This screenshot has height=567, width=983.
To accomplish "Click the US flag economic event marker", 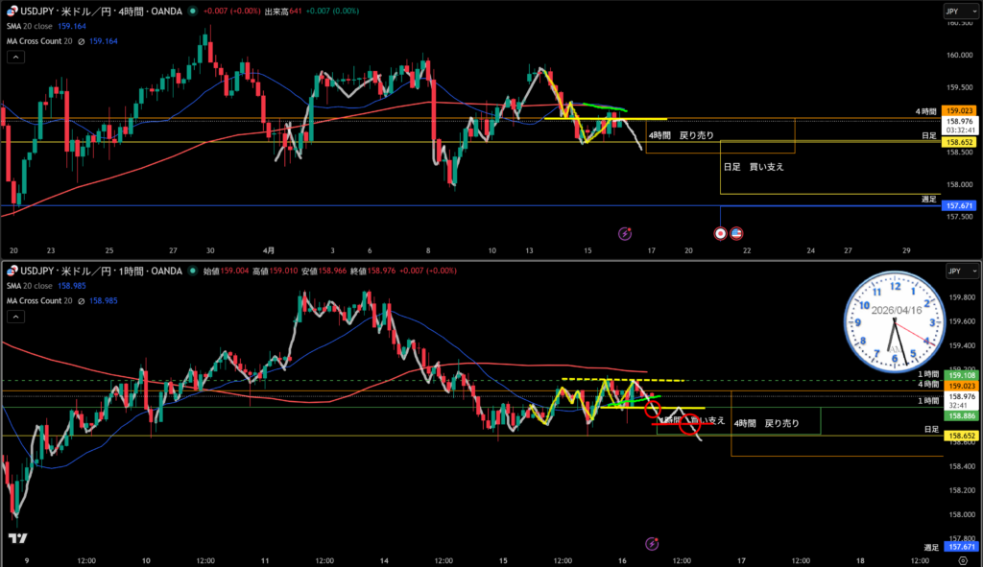I will (736, 232).
